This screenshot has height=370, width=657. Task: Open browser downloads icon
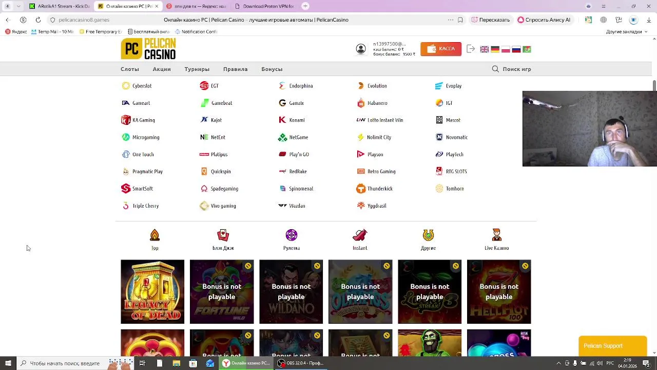click(649, 20)
